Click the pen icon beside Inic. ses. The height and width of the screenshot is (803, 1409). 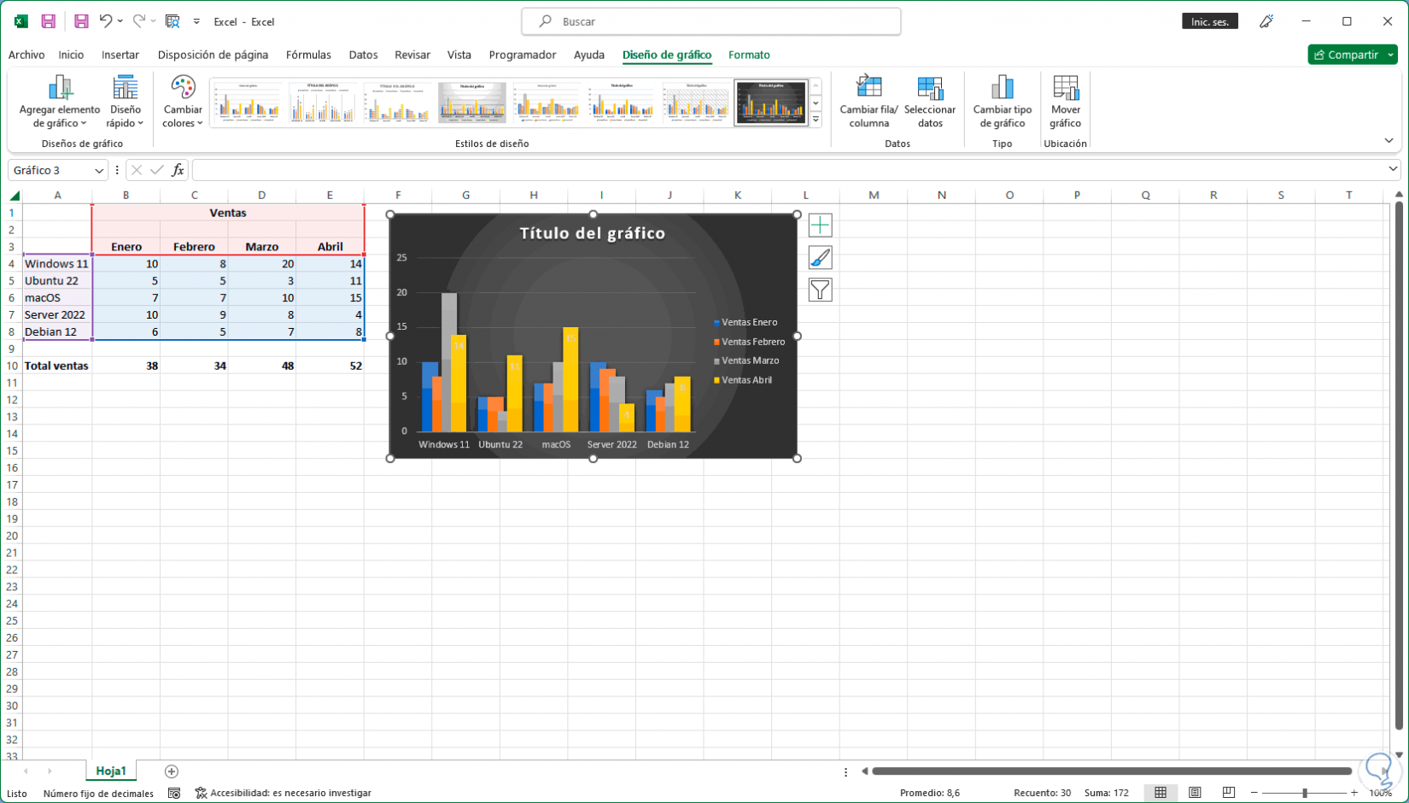pos(1266,21)
